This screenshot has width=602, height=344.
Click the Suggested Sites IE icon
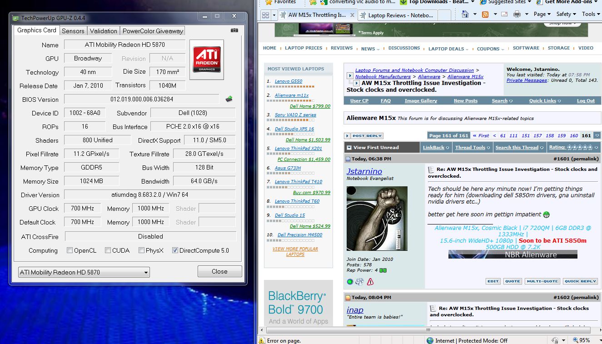483,2
